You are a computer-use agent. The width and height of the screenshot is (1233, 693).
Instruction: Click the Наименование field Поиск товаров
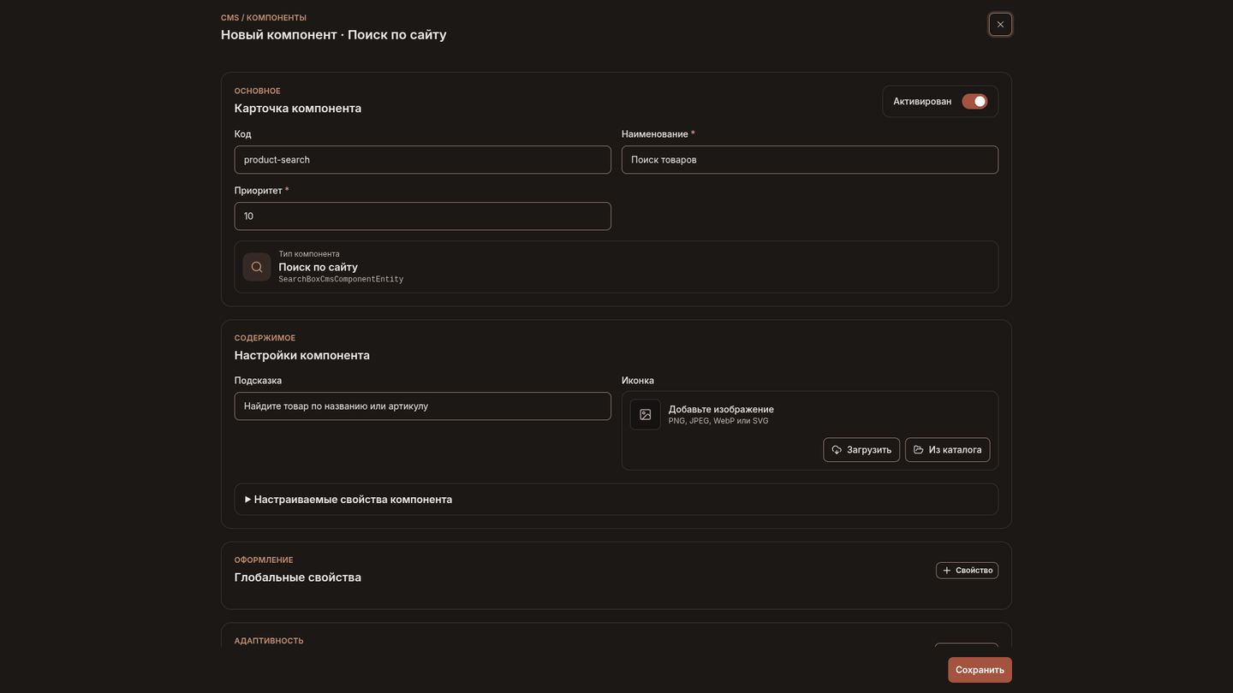pyautogui.click(x=810, y=160)
